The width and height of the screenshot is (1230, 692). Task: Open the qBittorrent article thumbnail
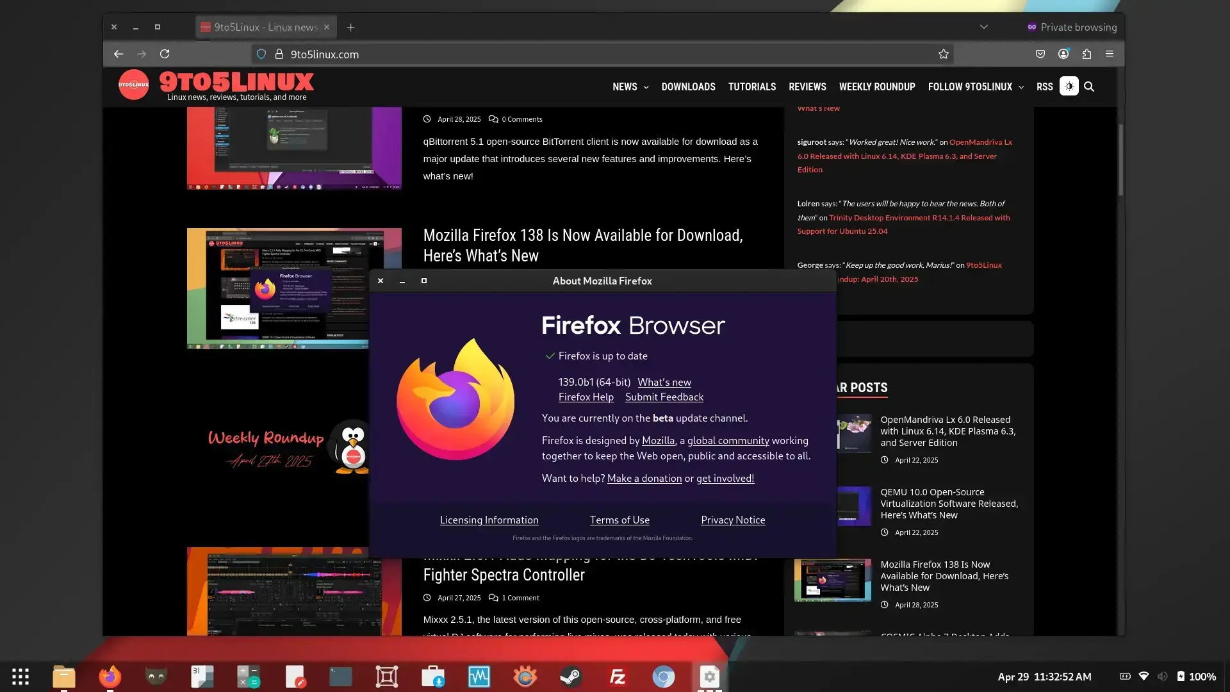[x=294, y=148]
